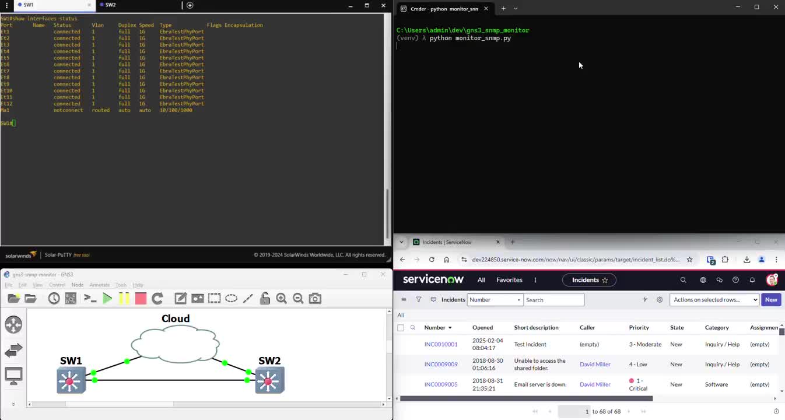This screenshot has height=420, width=785.
Task: Open Actions on selected rows dropdown
Action: coord(714,300)
